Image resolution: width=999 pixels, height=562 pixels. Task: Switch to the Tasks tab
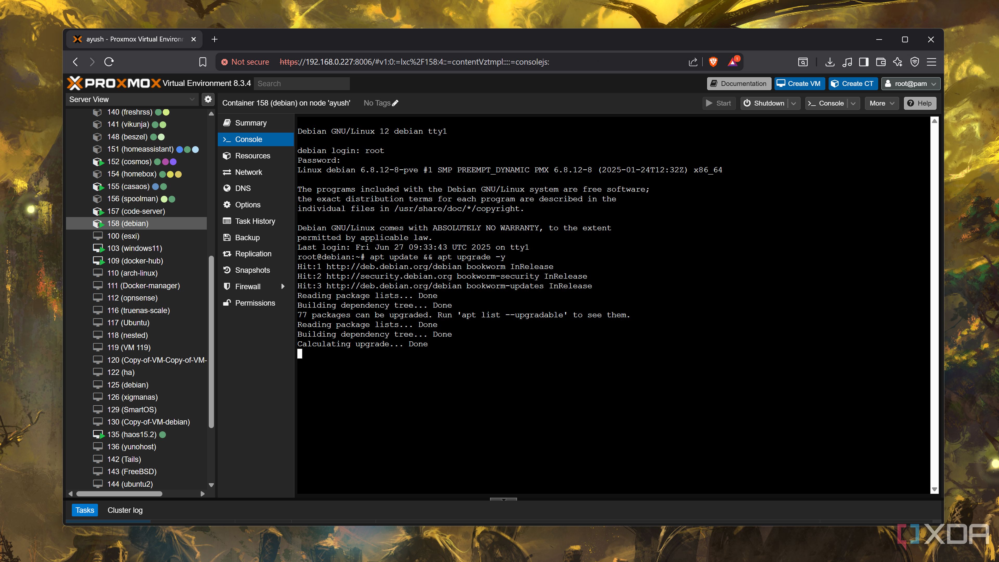[85, 510]
